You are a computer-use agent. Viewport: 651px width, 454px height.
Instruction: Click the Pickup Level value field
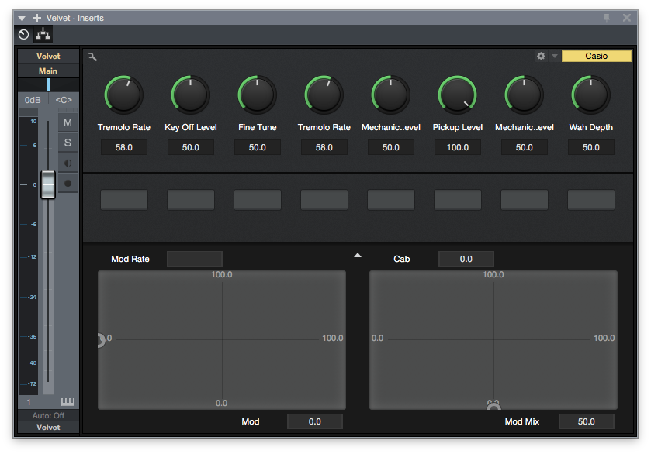pos(457,147)
